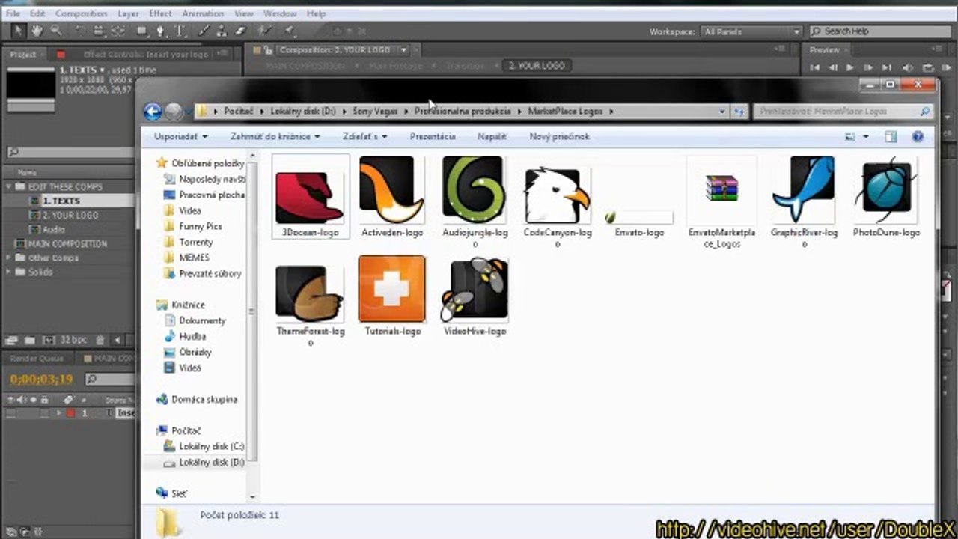Click the trash Delete icon in Project panel
958x539 pixels.
pos(100,340)
